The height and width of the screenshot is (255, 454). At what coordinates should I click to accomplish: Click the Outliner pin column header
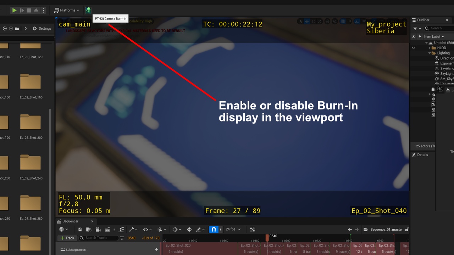click(x=420, y=36)
